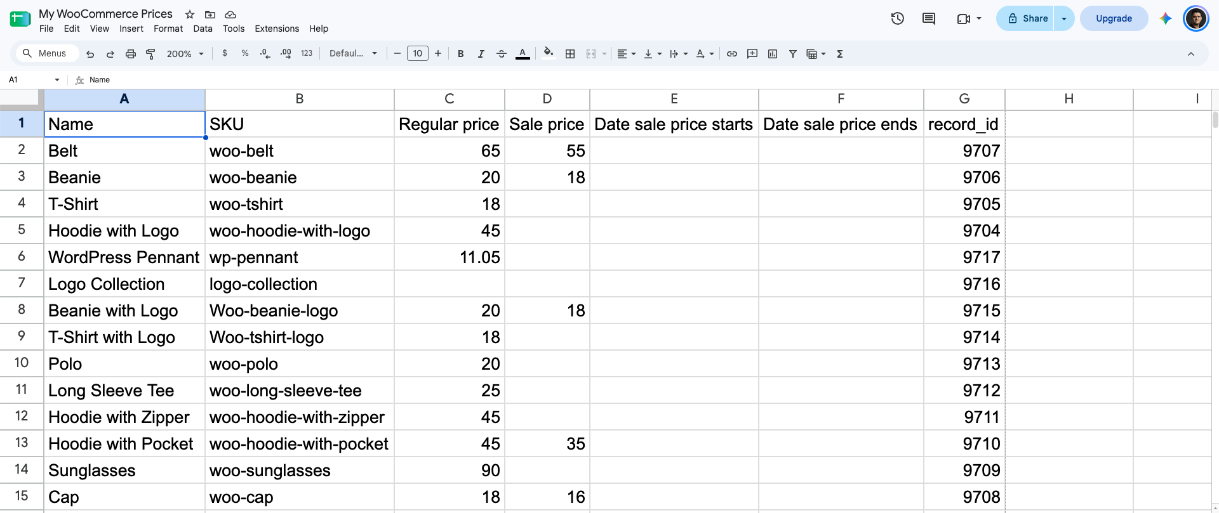Open the zoom 200% dropdown

click(185, 54)
